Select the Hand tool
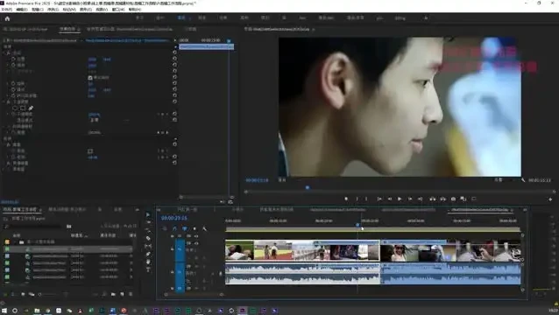Viewport: 559px width, 315px height. tap(148, 262)
